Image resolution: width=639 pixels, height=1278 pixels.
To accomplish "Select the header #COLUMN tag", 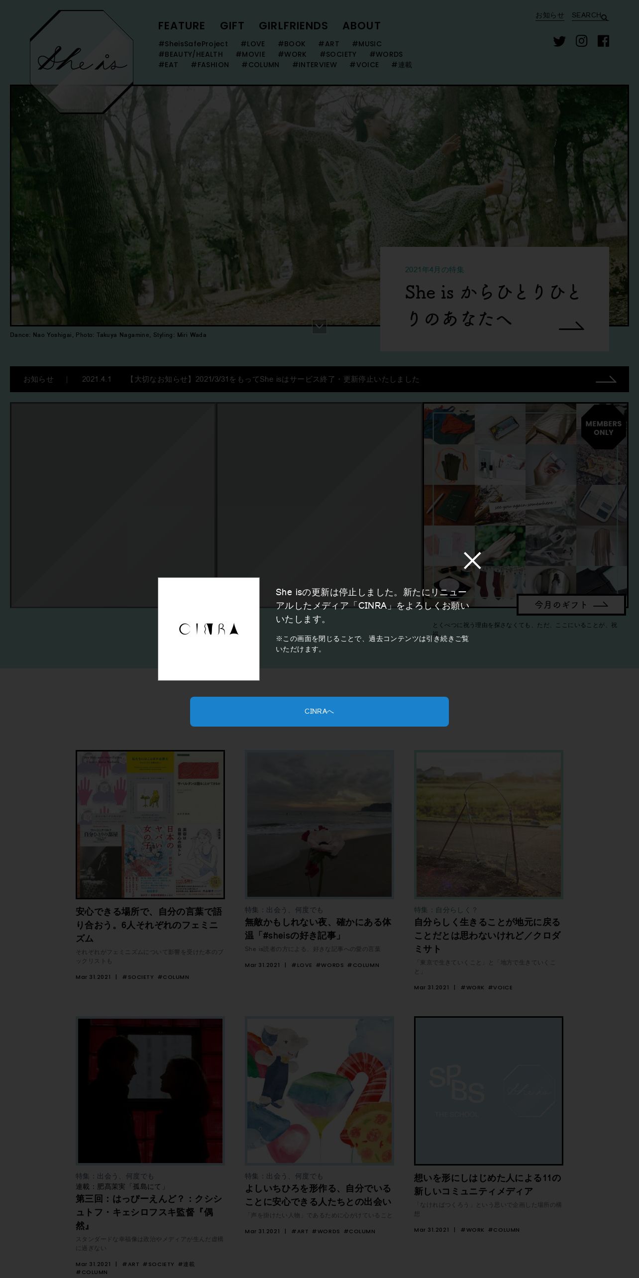I will click(260, 65).
